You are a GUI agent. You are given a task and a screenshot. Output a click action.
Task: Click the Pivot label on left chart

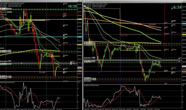click(x=60, y=45)
